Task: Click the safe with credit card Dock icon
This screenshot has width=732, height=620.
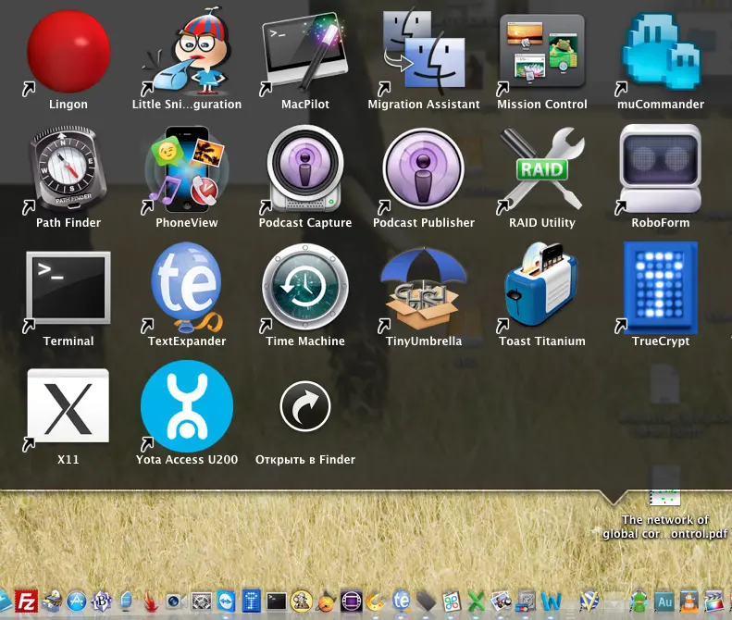Action: 527,601
